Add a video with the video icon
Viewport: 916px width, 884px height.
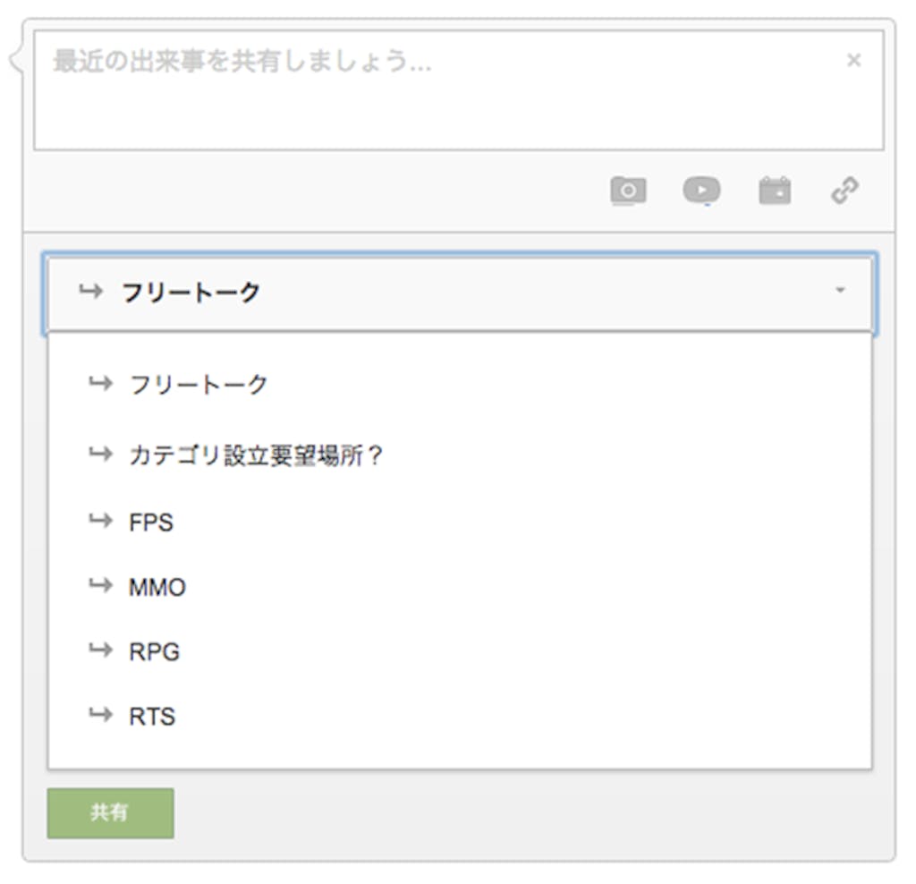pos(702,190)
